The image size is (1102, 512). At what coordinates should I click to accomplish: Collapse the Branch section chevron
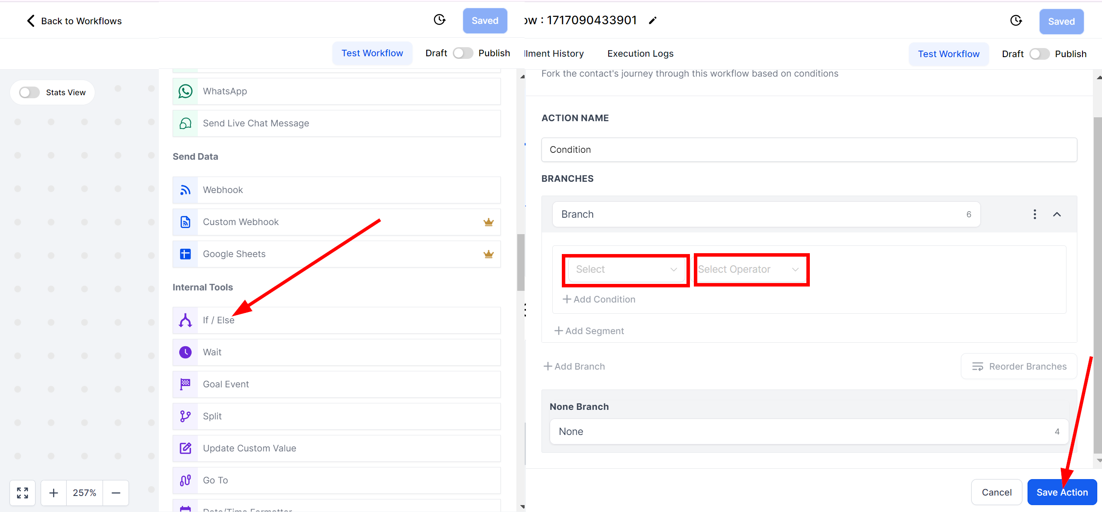1057,214
